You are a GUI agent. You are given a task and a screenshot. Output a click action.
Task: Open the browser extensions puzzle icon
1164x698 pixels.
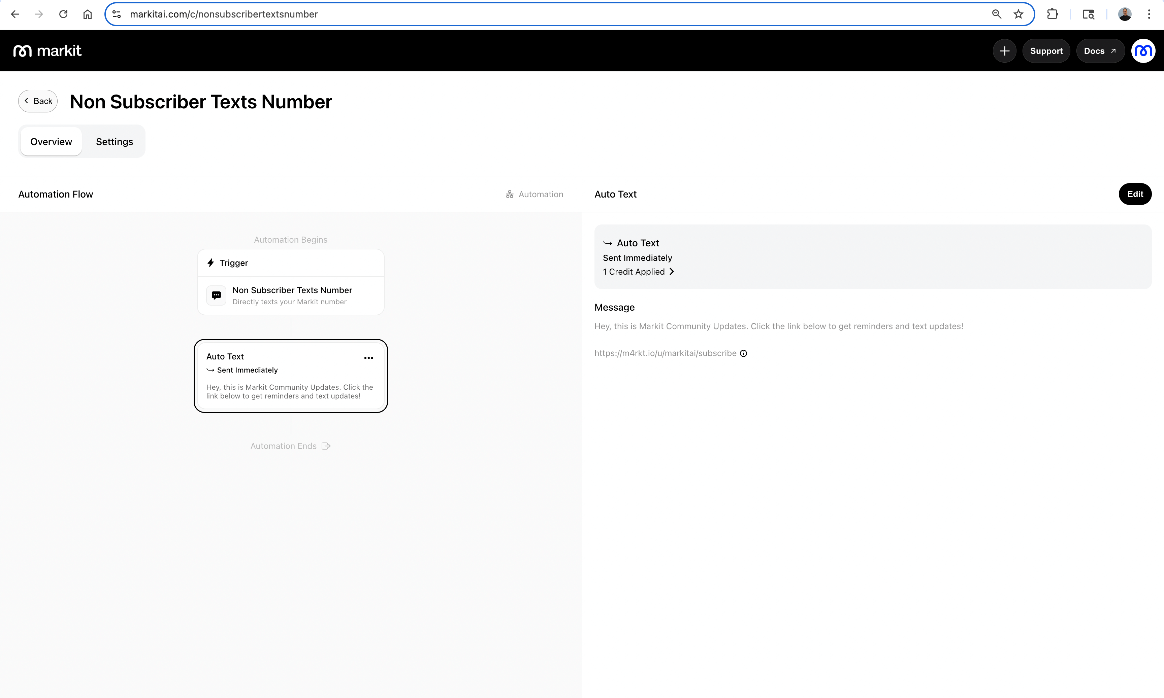pos(1053,14)
